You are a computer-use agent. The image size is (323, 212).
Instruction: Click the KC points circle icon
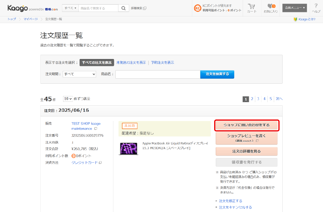tap(198, 8)
